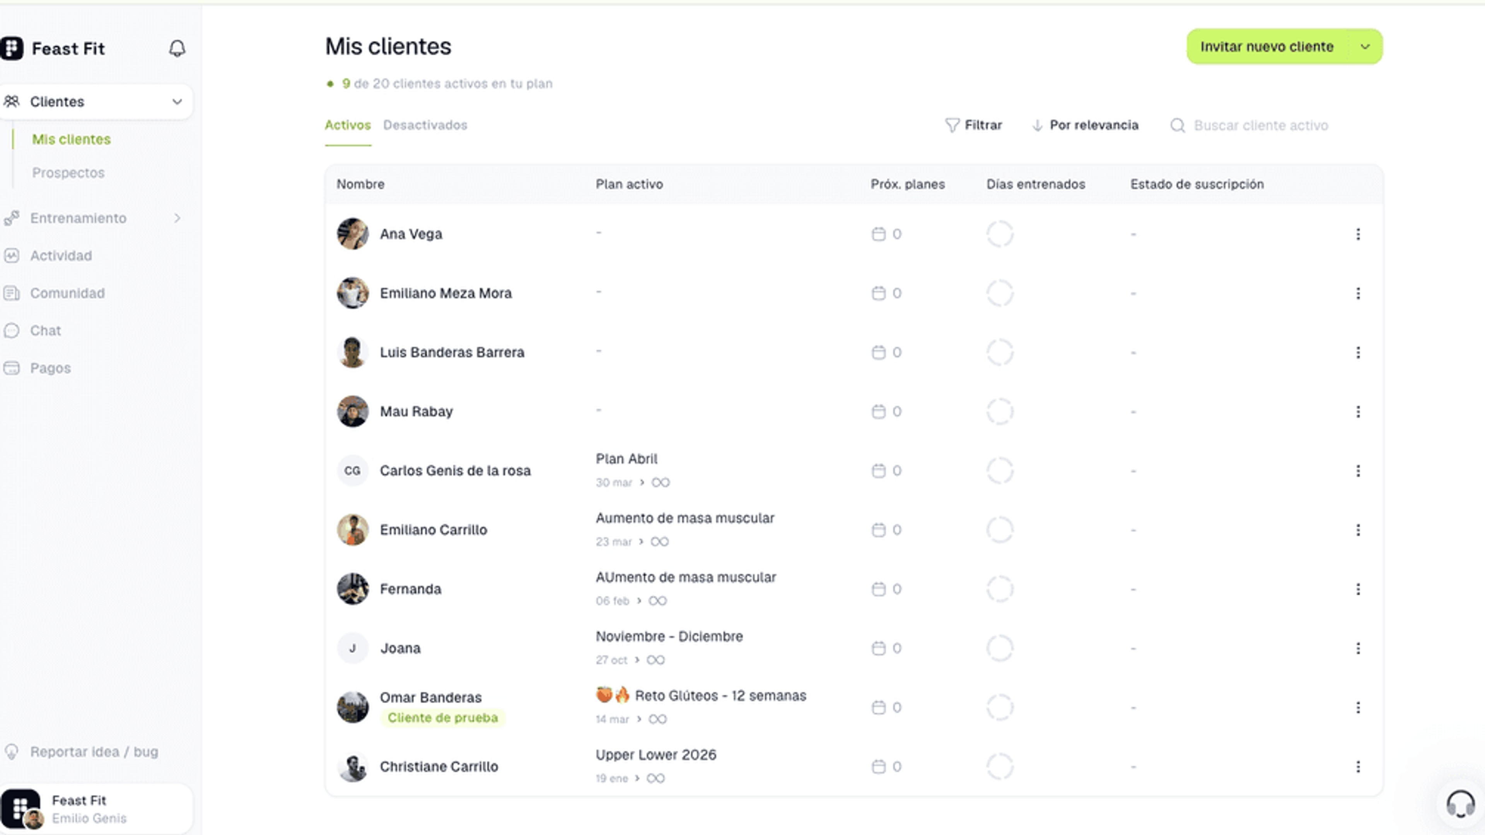Open the options menu for Christiane Carrillo

pos(1358,767)
